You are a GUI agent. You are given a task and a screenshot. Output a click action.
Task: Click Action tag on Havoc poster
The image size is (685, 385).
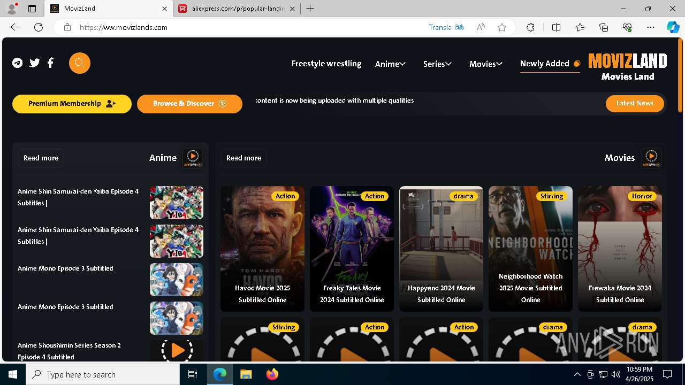(285, 196)
